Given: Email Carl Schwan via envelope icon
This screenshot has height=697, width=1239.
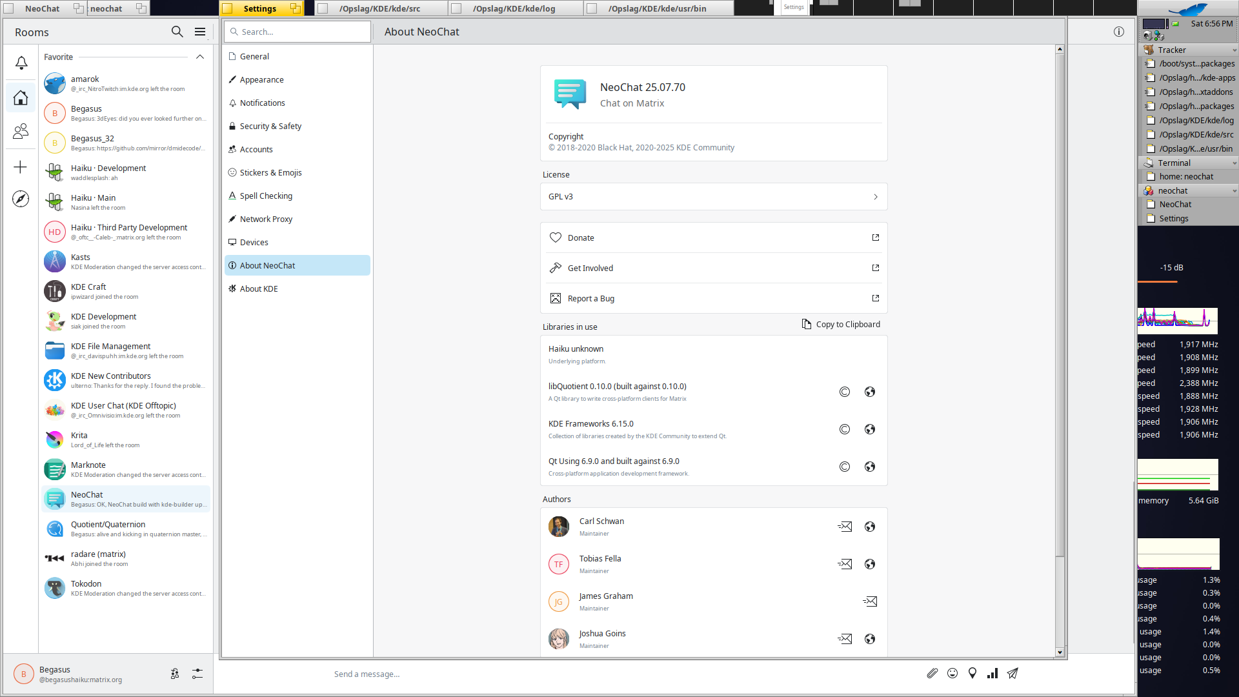Looking at the screenshot, I should [845, 527].
